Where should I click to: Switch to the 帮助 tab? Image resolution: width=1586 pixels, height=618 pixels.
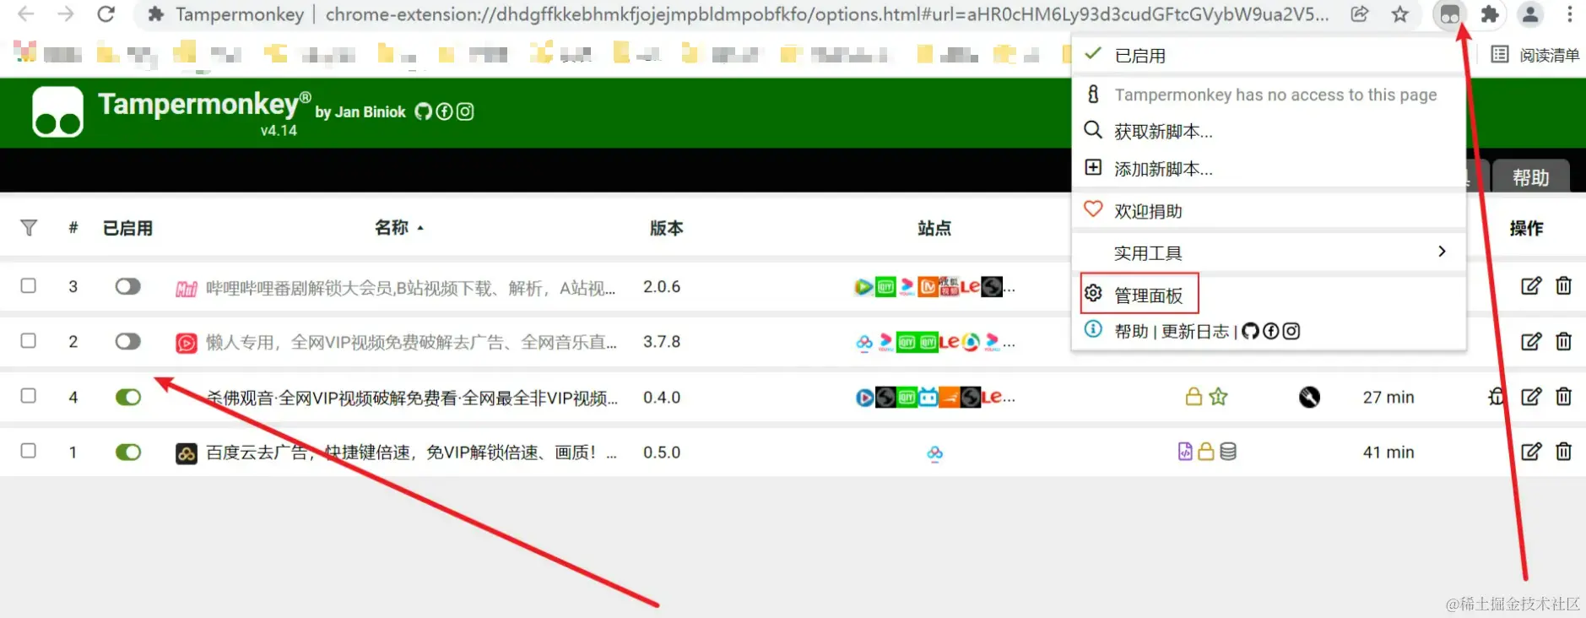coord(1531,177)
